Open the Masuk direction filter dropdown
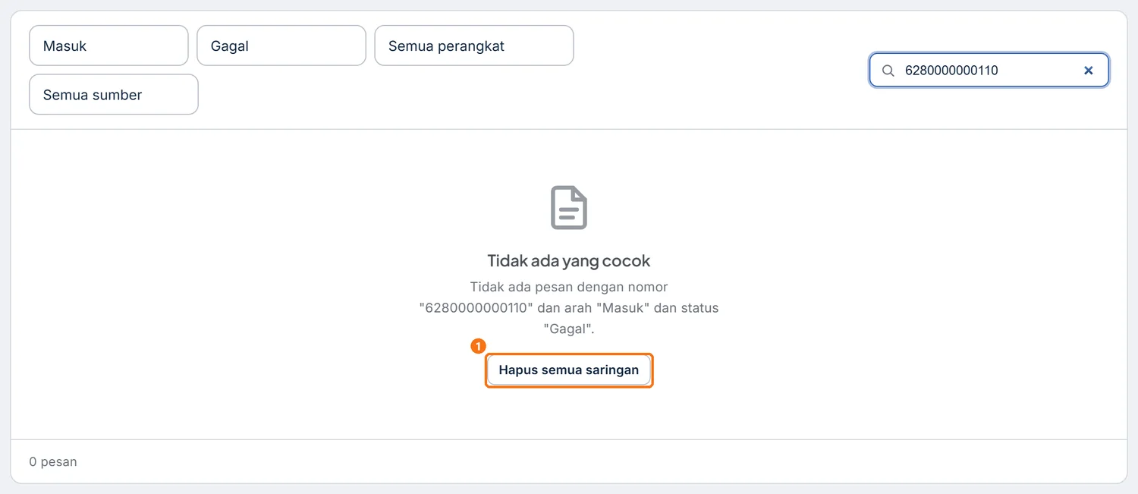 click(108, 46)
